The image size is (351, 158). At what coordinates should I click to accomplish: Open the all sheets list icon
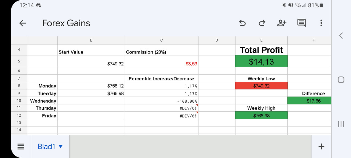click(21, 146)
